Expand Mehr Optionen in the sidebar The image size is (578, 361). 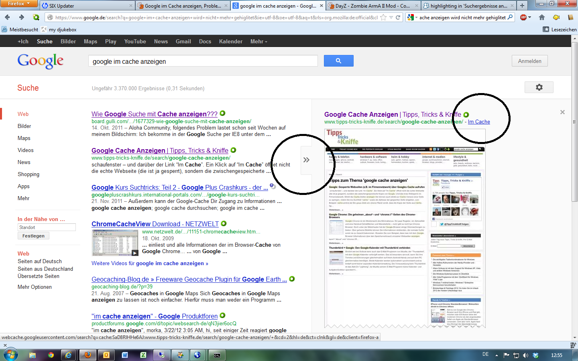(x=35, y=287)
